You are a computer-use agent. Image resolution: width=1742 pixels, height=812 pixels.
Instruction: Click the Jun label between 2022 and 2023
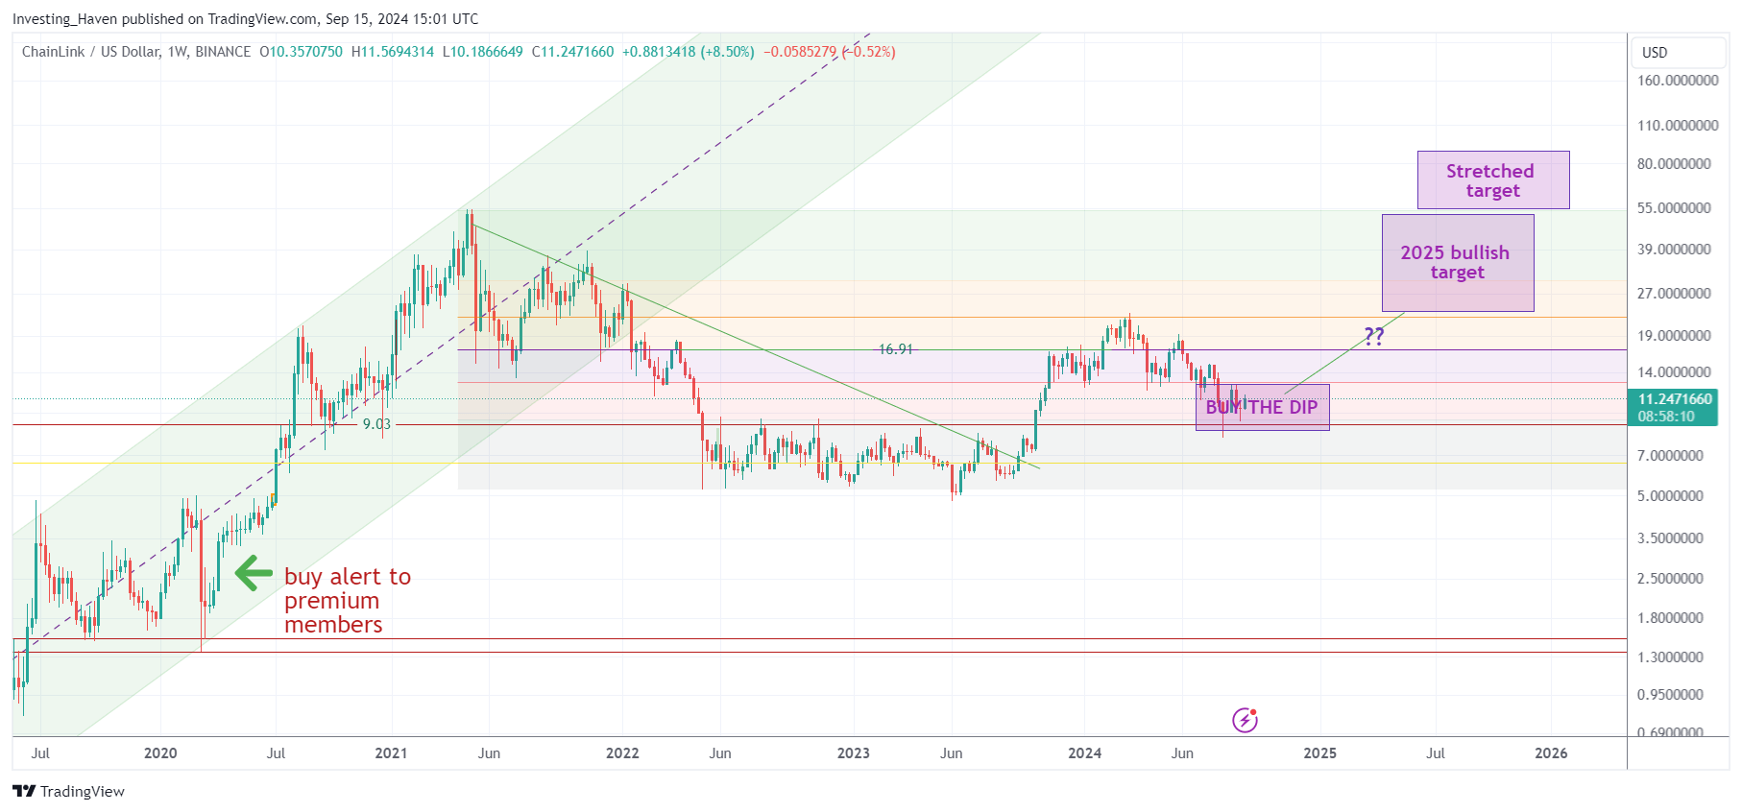(720, 753)
